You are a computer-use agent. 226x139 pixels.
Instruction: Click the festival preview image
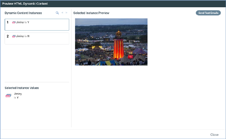coord(111,42)
